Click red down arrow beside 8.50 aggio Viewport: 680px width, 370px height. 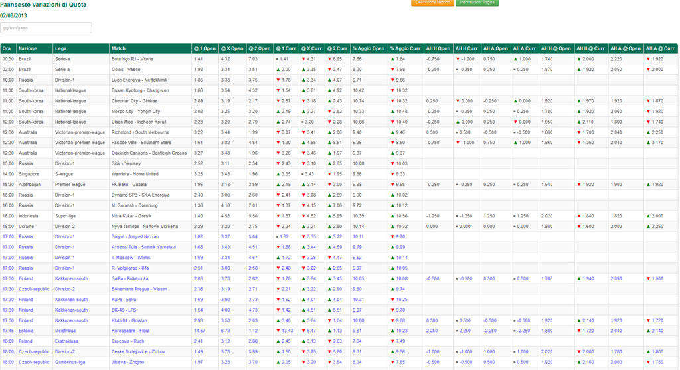point(392,143)
